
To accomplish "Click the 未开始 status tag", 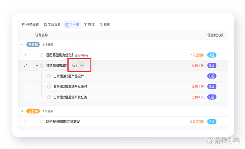I will tap(33, 45).
